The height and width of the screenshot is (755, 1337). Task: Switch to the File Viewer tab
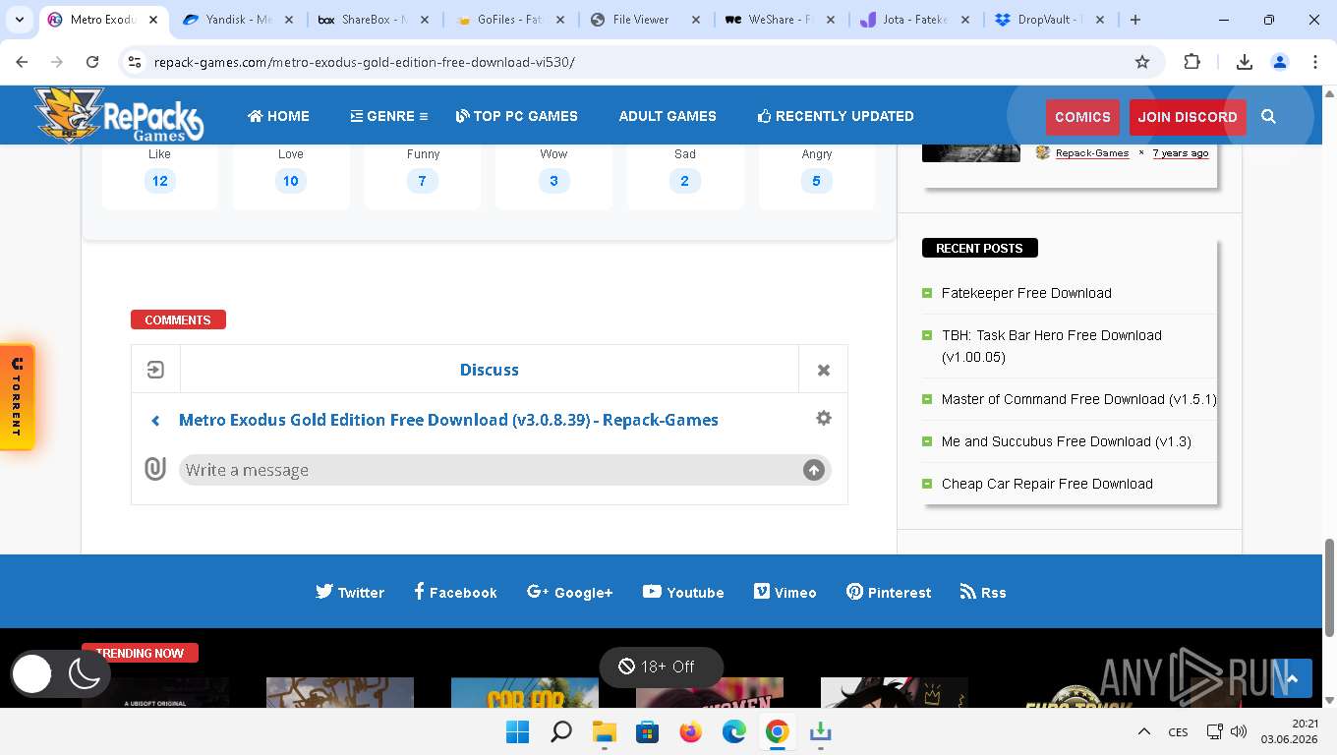(x=643, y=19)
